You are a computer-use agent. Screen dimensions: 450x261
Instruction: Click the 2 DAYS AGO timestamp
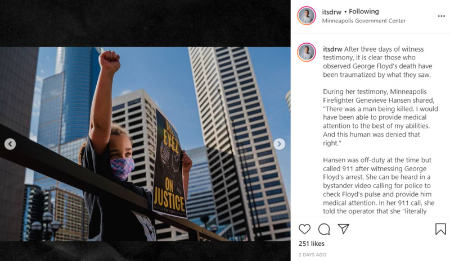point(312,255)
